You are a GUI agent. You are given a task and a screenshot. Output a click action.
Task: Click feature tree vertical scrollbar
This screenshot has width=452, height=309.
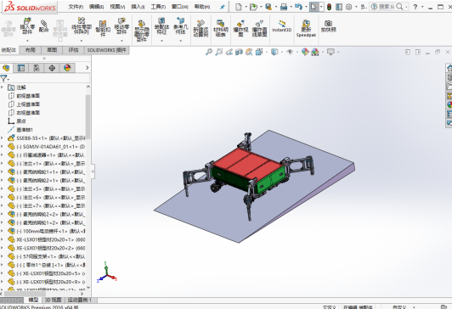point(88,116)
